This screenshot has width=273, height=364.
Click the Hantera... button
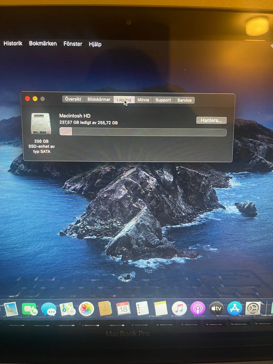point(211,120)
